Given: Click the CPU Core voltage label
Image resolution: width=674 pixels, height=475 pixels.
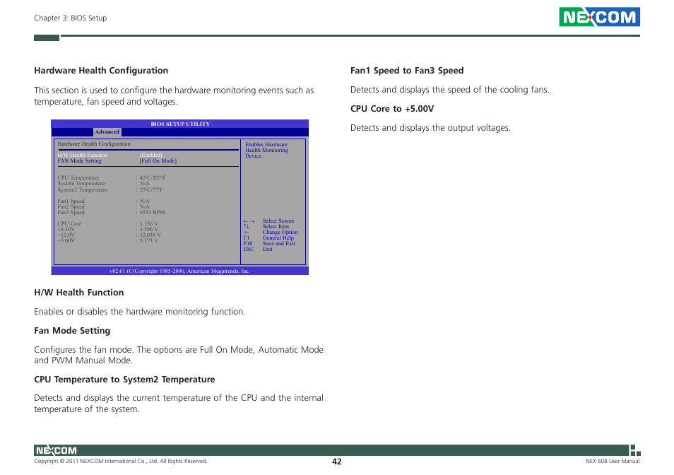Looking at the screenshot, I should 69,223.
